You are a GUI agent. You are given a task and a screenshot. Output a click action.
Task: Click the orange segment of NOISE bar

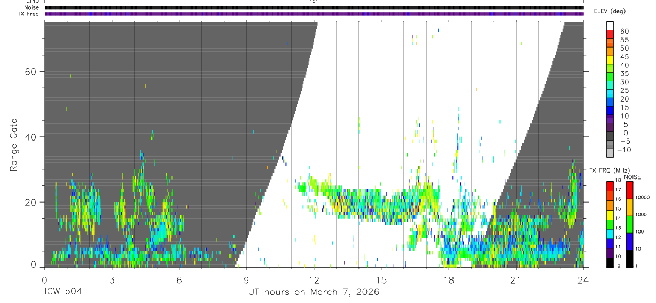[629, 207]
